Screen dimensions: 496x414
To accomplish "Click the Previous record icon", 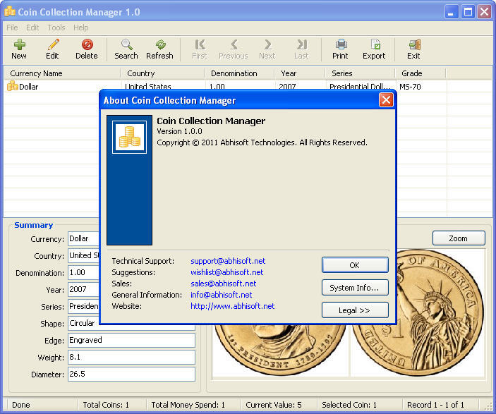I will [x=234, y=44].
